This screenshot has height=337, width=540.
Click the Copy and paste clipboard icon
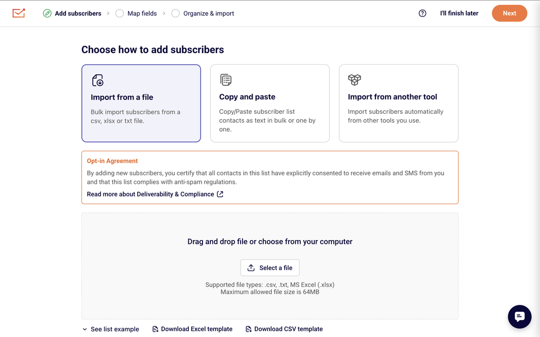pos(226,80)
